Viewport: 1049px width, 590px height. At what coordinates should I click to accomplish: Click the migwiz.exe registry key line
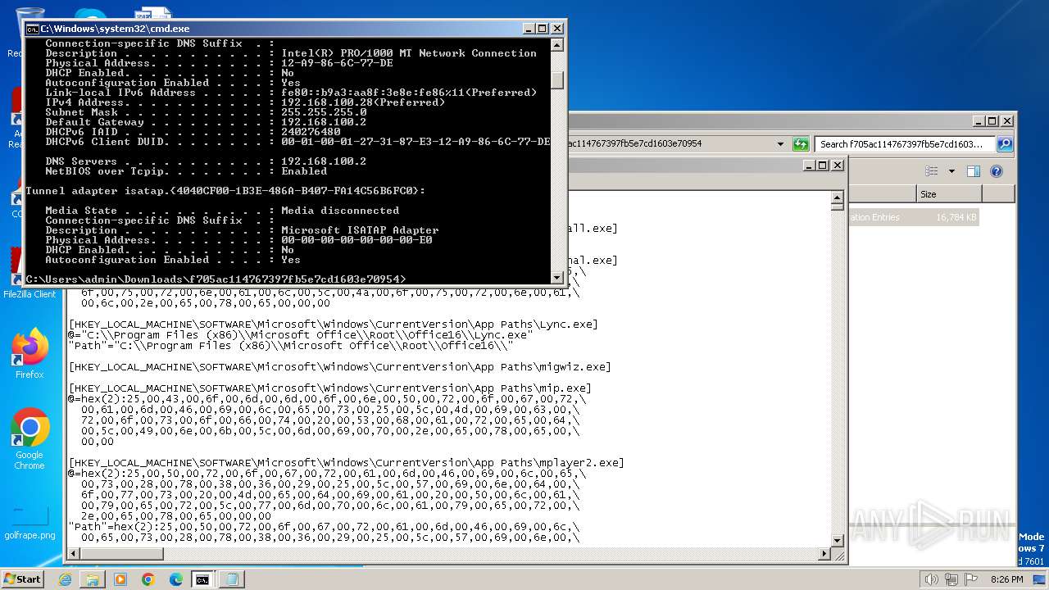point(339,367)
